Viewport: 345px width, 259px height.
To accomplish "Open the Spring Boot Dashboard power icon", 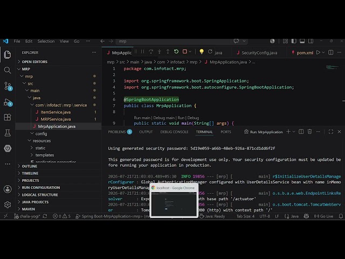I will click(8, 148).
